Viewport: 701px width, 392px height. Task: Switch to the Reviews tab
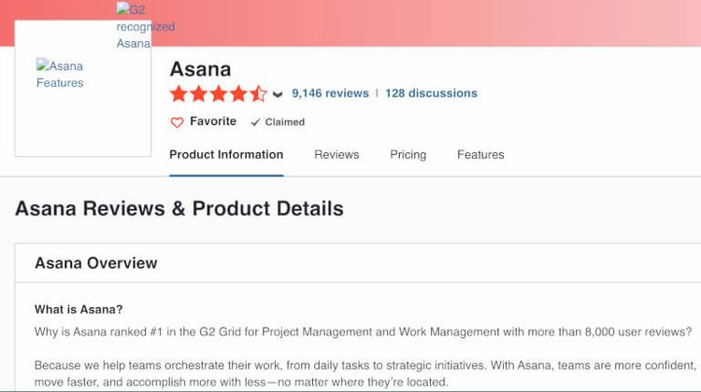coord(336,155)
